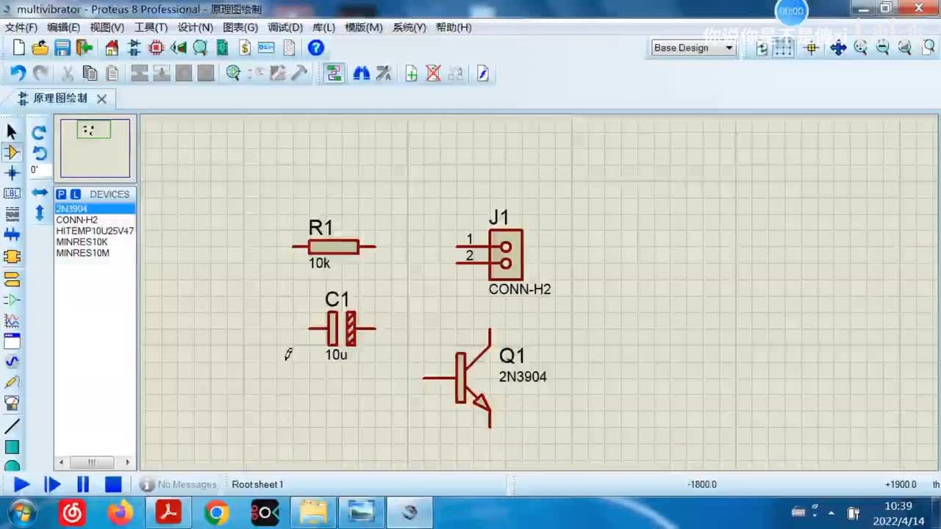Pan the view with the blue four-arrow icon
Viewport: 941px width, 529px height.
(838, 48)
